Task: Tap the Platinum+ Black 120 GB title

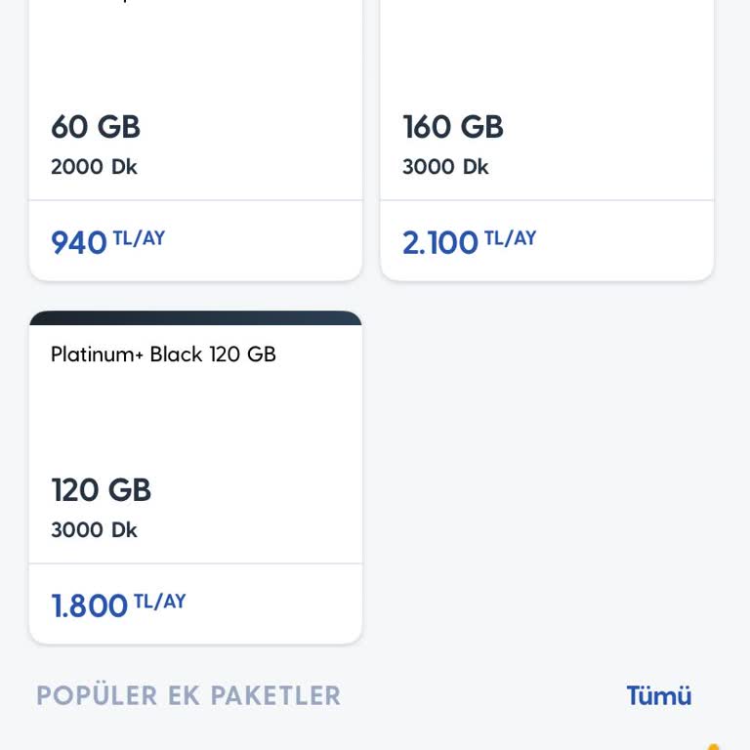Action: (163, 354)
